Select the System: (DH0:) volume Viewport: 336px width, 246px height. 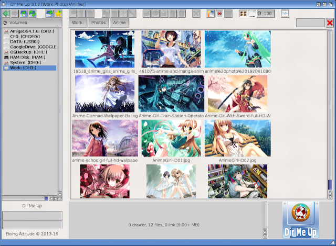click(x=26, y=63)
